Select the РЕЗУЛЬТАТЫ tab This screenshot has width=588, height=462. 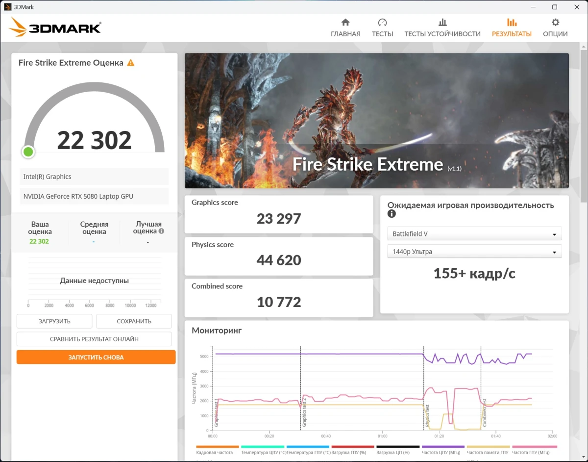point(512,28)
